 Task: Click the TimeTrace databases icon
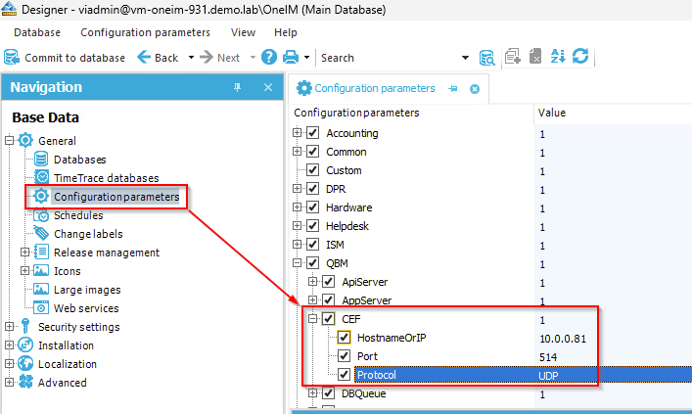point(41,177)
